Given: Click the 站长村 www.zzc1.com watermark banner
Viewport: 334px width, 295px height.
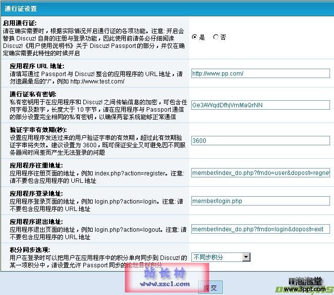Looking at the screenshot, I should pos(167,278).
